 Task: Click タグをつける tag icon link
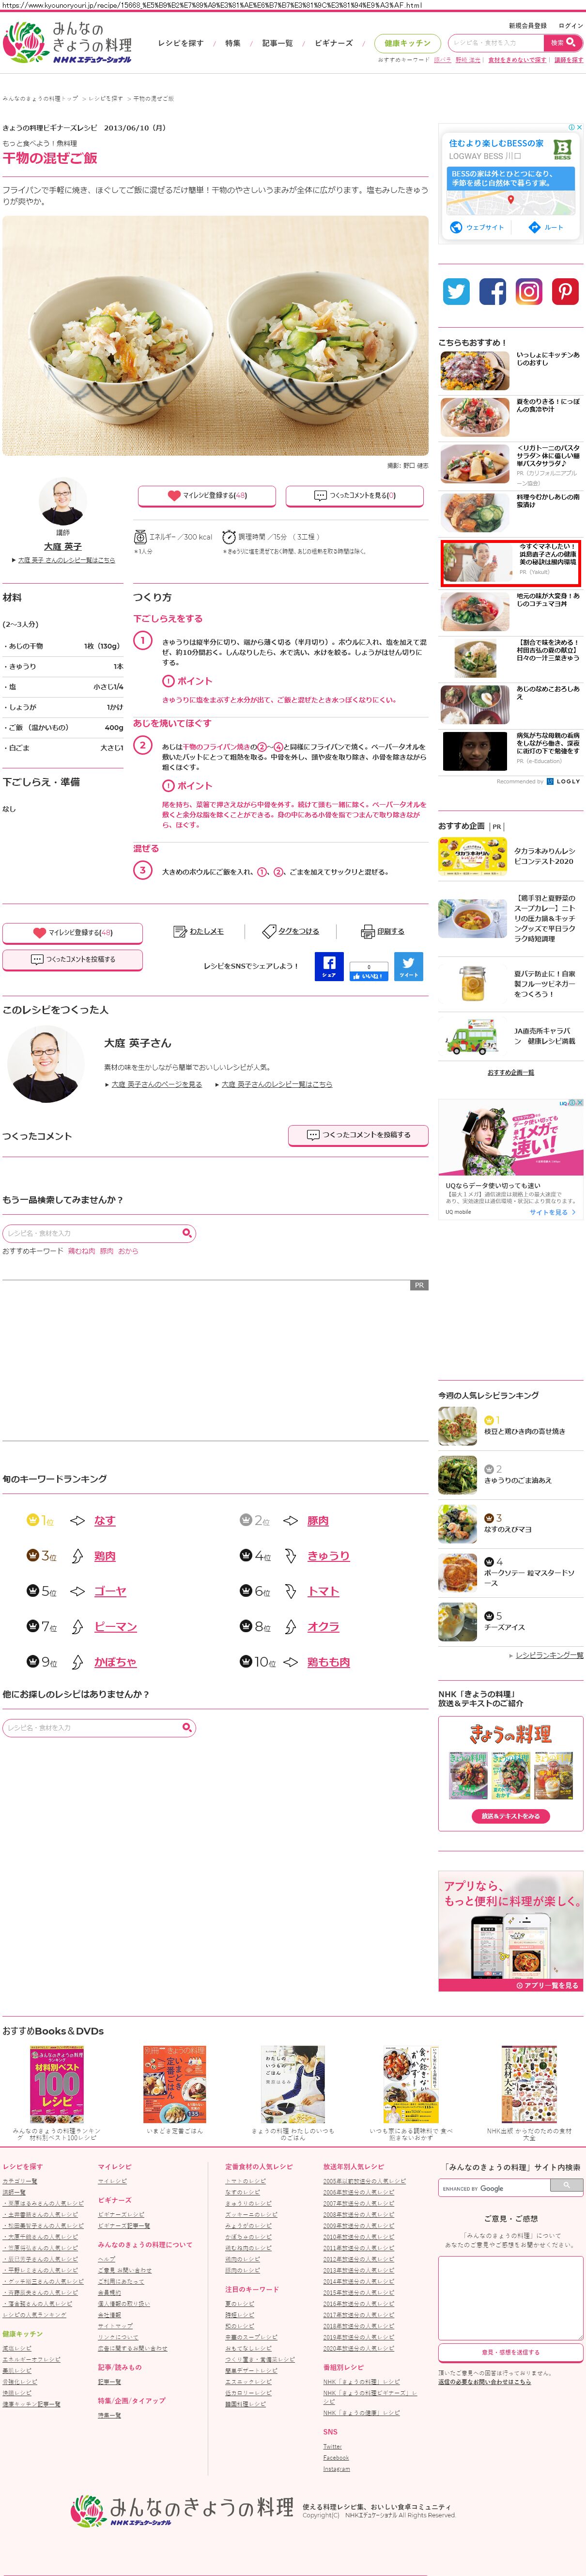[x=291, y=931]
